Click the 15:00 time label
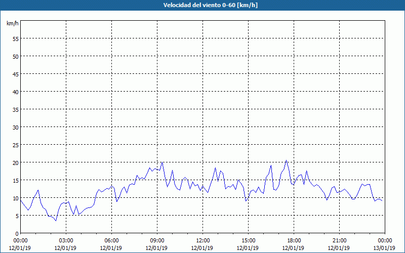 248,241
